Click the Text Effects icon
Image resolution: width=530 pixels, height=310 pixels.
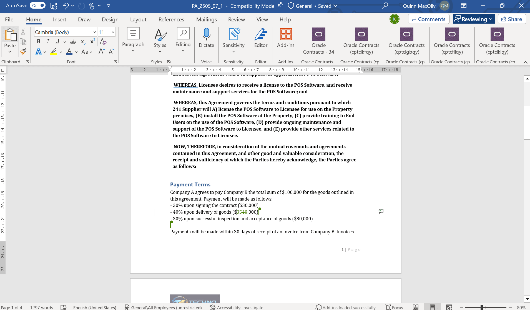[39, 52]
